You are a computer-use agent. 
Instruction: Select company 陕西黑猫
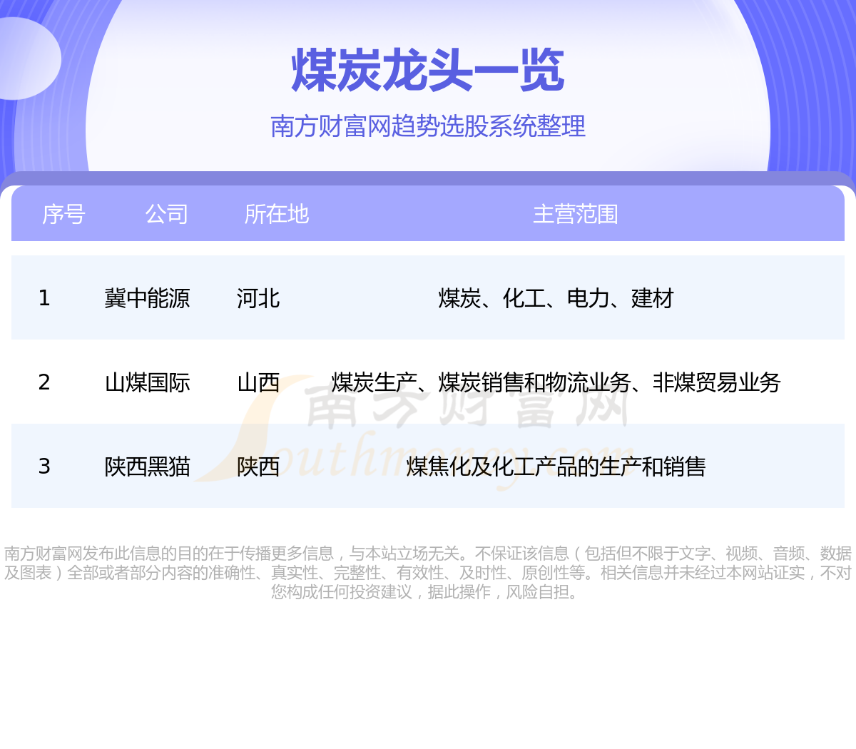click(148, 467)
